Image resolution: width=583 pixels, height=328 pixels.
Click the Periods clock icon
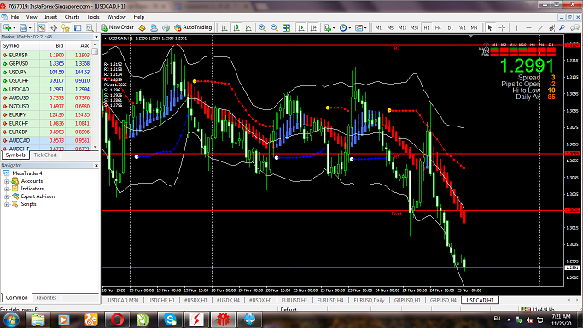click(343, 27)
